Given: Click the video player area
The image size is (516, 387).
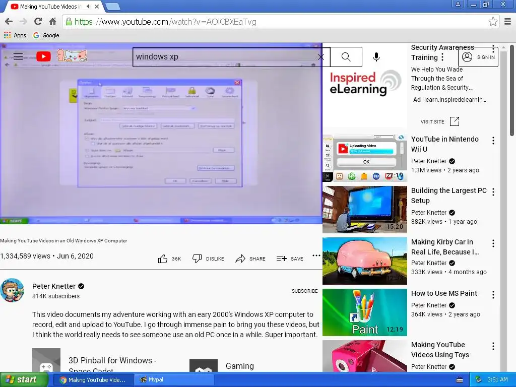Looking at the screenshot, I should (x=161, y=133).
